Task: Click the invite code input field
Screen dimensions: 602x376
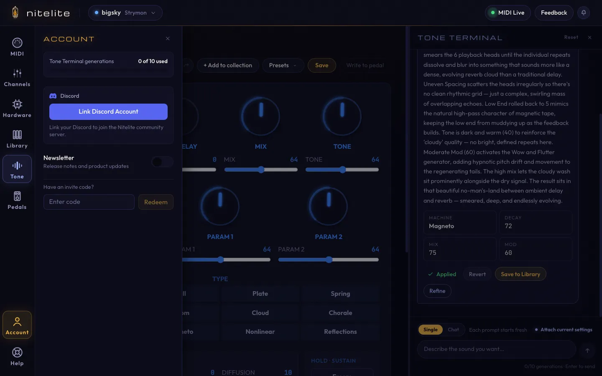Action: (x=89, y=202)
